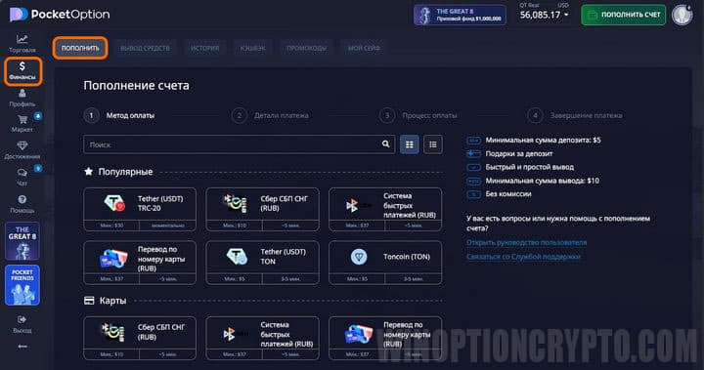The height and width of the screenshot is (370, 704).
Task: Click the search magnifier icon
Action: pos(385,144)
